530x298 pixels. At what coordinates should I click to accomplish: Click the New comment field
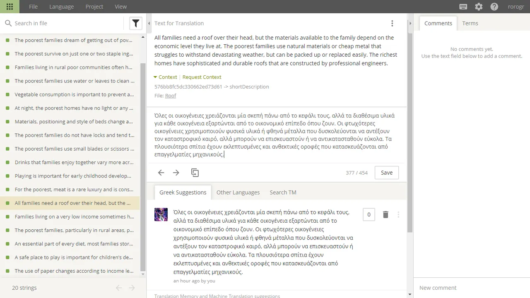tap(472, 288)
